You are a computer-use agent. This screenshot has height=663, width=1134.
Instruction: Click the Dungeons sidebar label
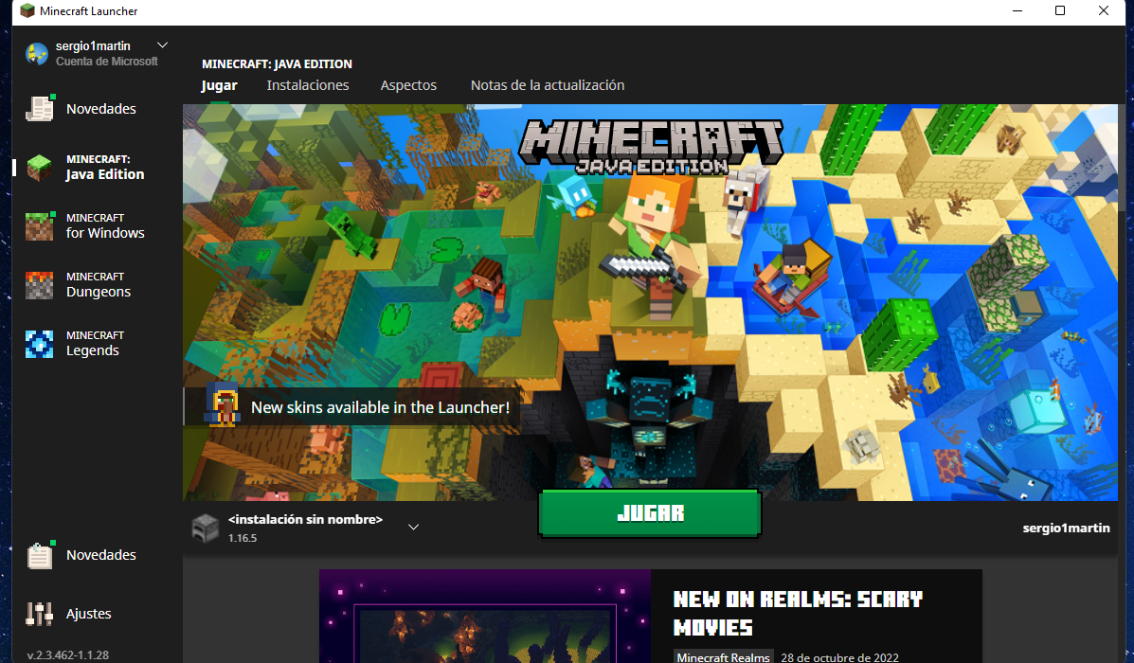click(x=99, y=292)
